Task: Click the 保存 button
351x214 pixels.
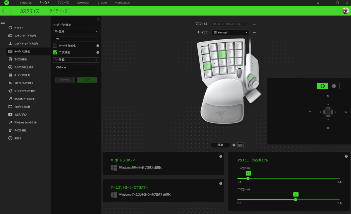Action: (87, 80)
